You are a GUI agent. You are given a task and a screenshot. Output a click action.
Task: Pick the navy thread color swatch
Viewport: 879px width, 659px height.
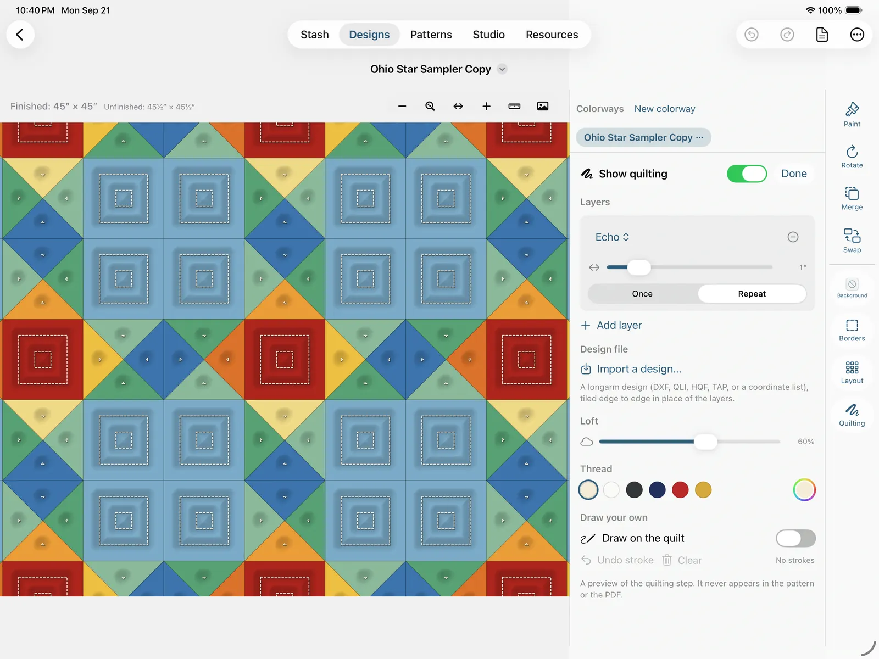click(657, 490)
